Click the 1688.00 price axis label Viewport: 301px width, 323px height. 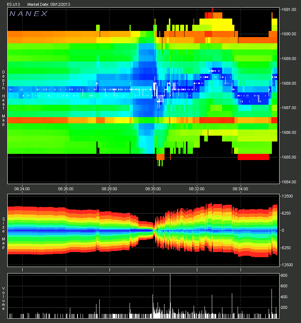tap(289, 83)
